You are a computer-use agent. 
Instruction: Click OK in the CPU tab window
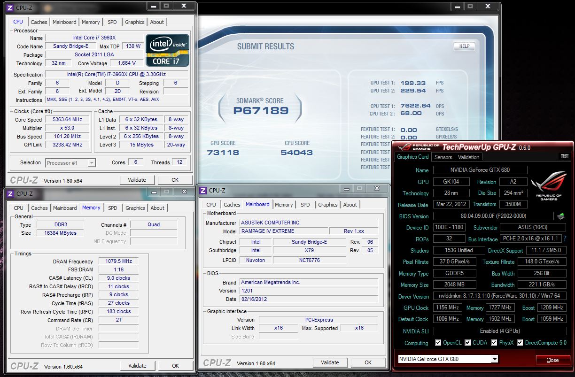point(175,180)
